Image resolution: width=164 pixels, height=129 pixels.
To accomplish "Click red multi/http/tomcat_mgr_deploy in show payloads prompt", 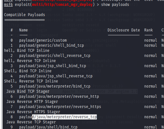I will (x=62, y=5).
